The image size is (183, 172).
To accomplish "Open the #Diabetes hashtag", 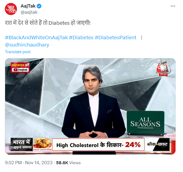I will 81,37.
